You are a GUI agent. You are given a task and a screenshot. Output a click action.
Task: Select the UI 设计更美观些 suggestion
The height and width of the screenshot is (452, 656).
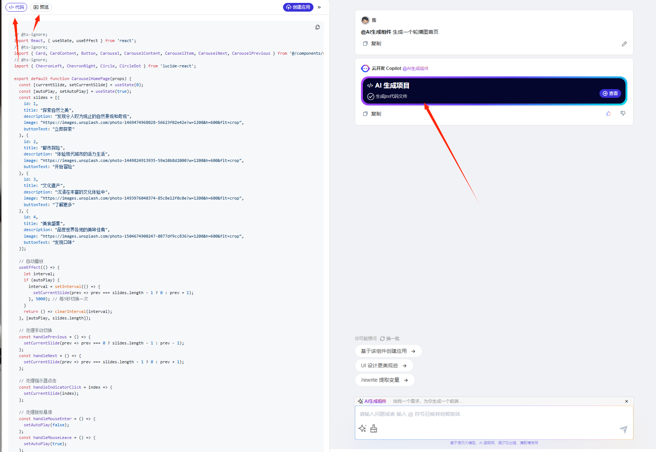(384, 365)
